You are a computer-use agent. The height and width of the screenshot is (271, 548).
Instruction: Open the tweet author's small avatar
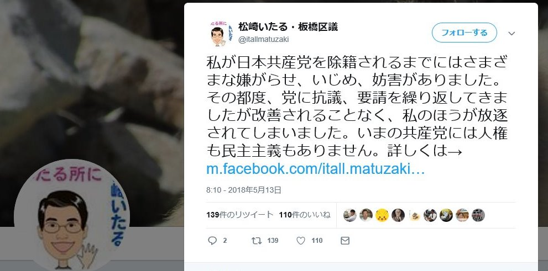(222, 34)
